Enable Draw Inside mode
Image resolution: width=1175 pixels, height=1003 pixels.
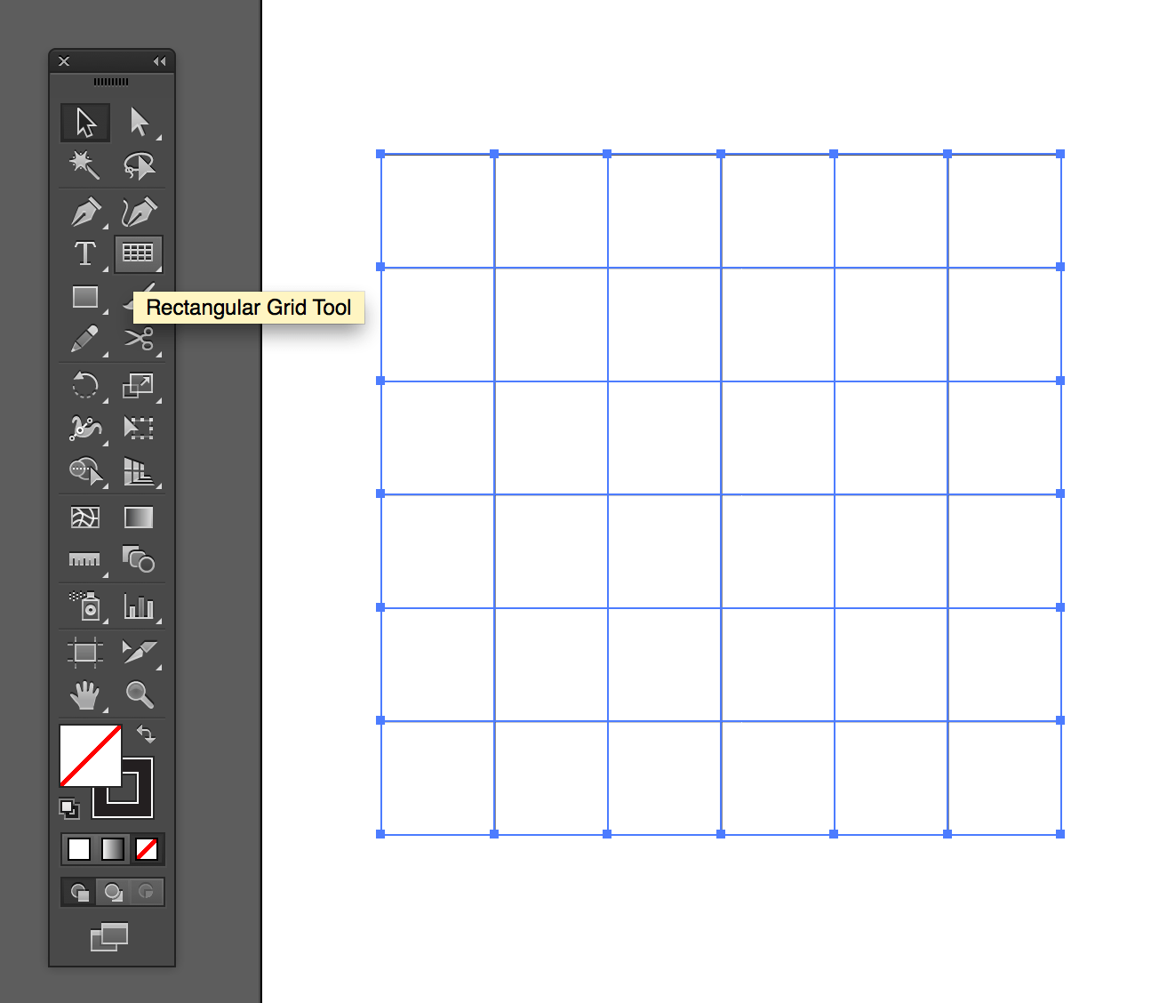[147, 891]
